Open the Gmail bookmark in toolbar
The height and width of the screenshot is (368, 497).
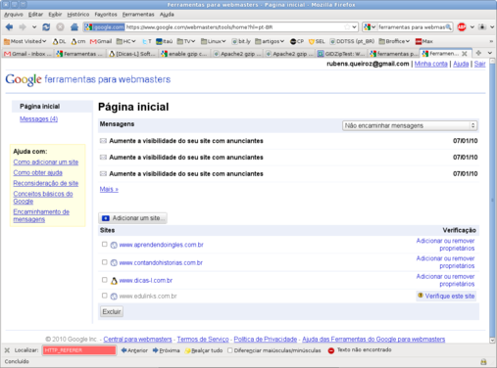pos(101,41)
